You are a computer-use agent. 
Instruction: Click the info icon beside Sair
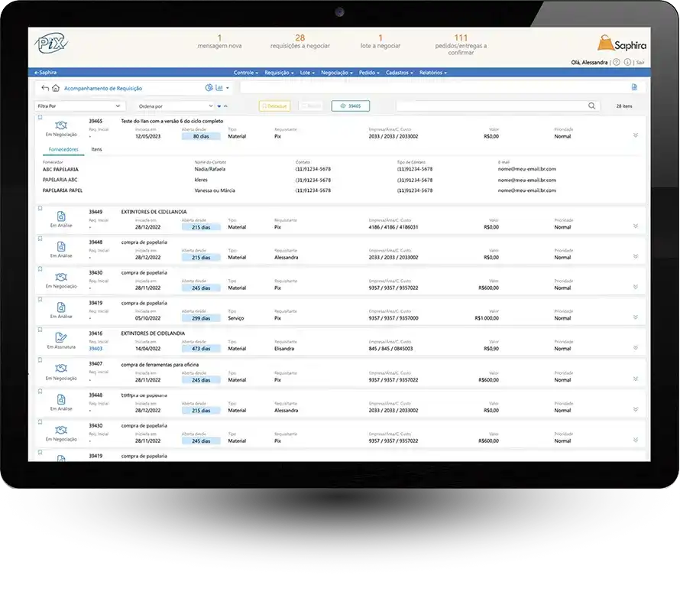point(627,62)
